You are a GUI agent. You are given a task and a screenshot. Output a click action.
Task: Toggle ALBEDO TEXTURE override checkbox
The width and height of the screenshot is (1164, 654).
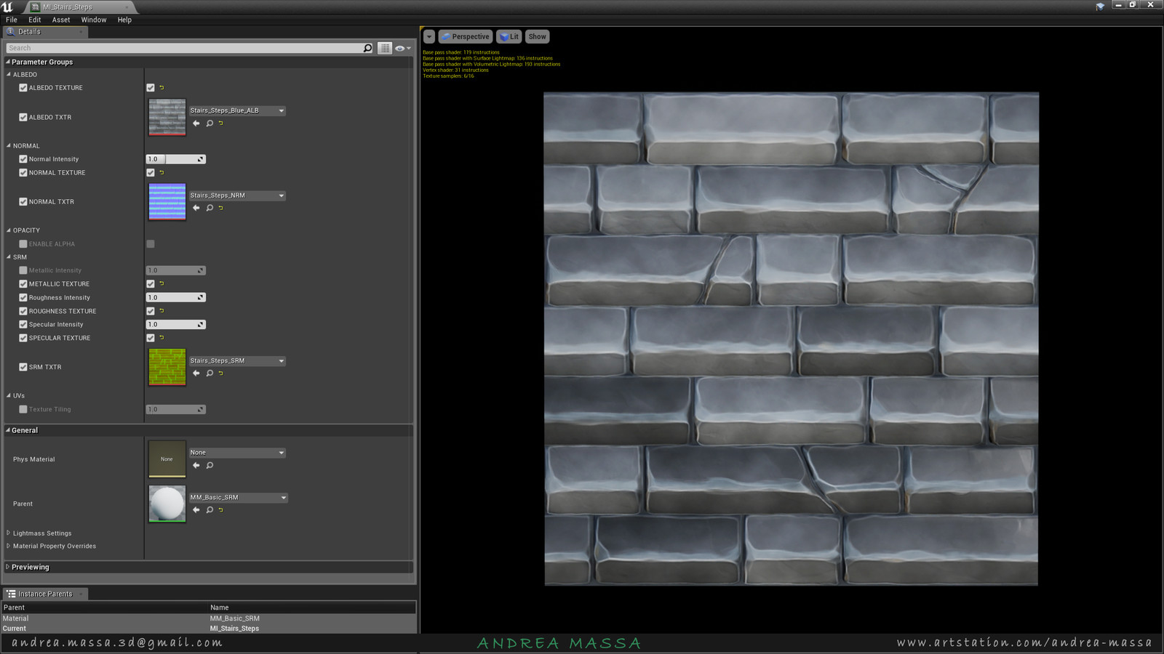click(23, 88)
